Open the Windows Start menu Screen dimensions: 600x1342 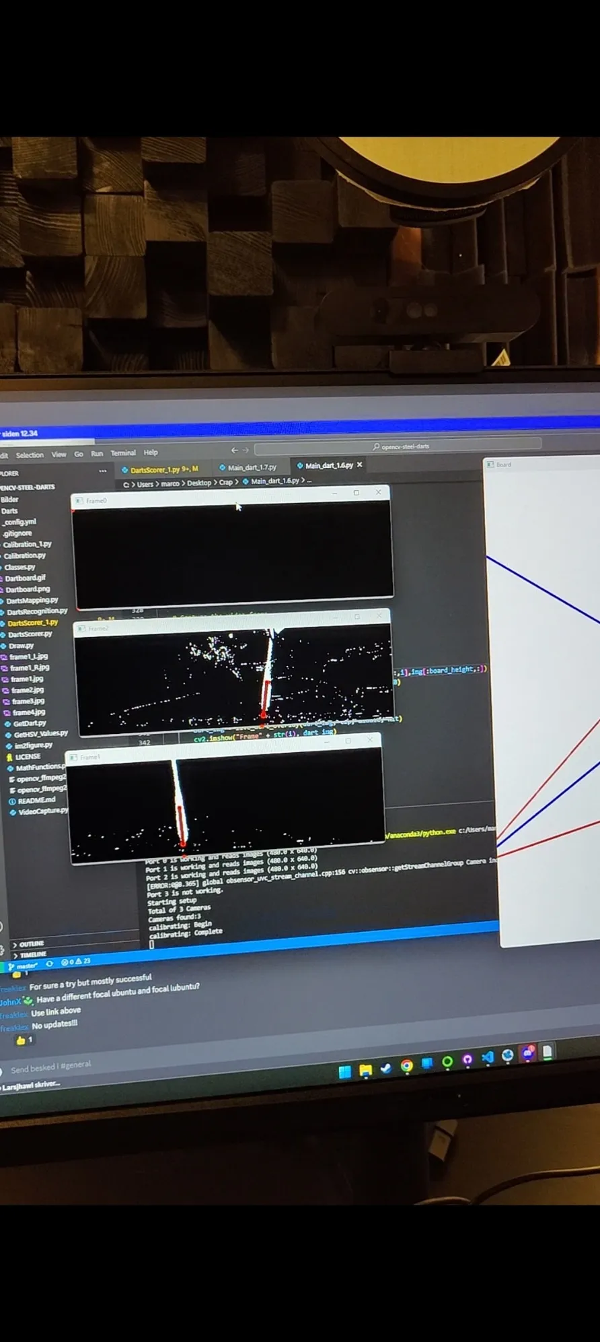[345, 1071]
